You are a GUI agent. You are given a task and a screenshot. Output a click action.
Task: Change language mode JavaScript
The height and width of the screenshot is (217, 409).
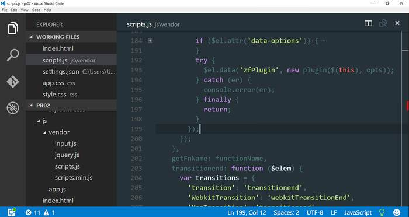[x=358, y=212]
